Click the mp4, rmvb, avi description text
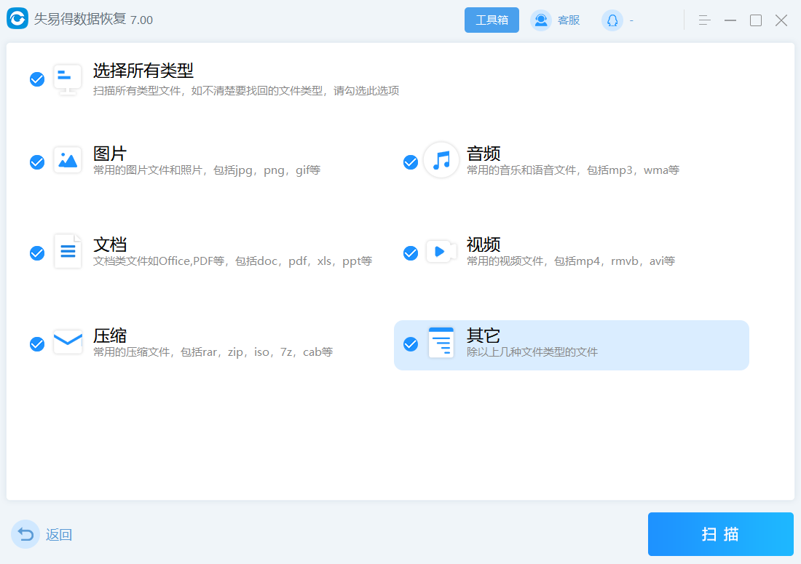Viewport: 801px width, 564px height. click(571, 261)
